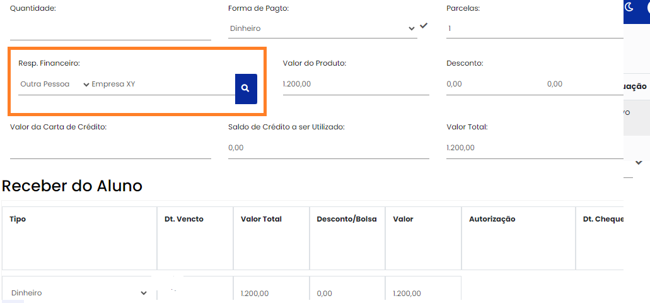This screenshot has height=303, width=650.
Task: Click the Desconto/Bolsa column header
Action: pyautogui.click(x=347, y=219)
